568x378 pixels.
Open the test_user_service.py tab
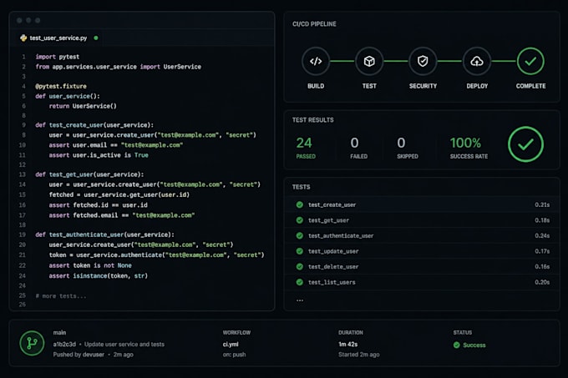(58, 38)
